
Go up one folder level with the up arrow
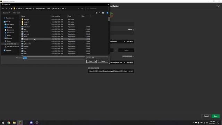[11, 8]
